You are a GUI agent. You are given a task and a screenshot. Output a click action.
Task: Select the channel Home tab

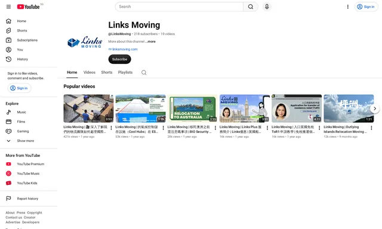[72, 73]
